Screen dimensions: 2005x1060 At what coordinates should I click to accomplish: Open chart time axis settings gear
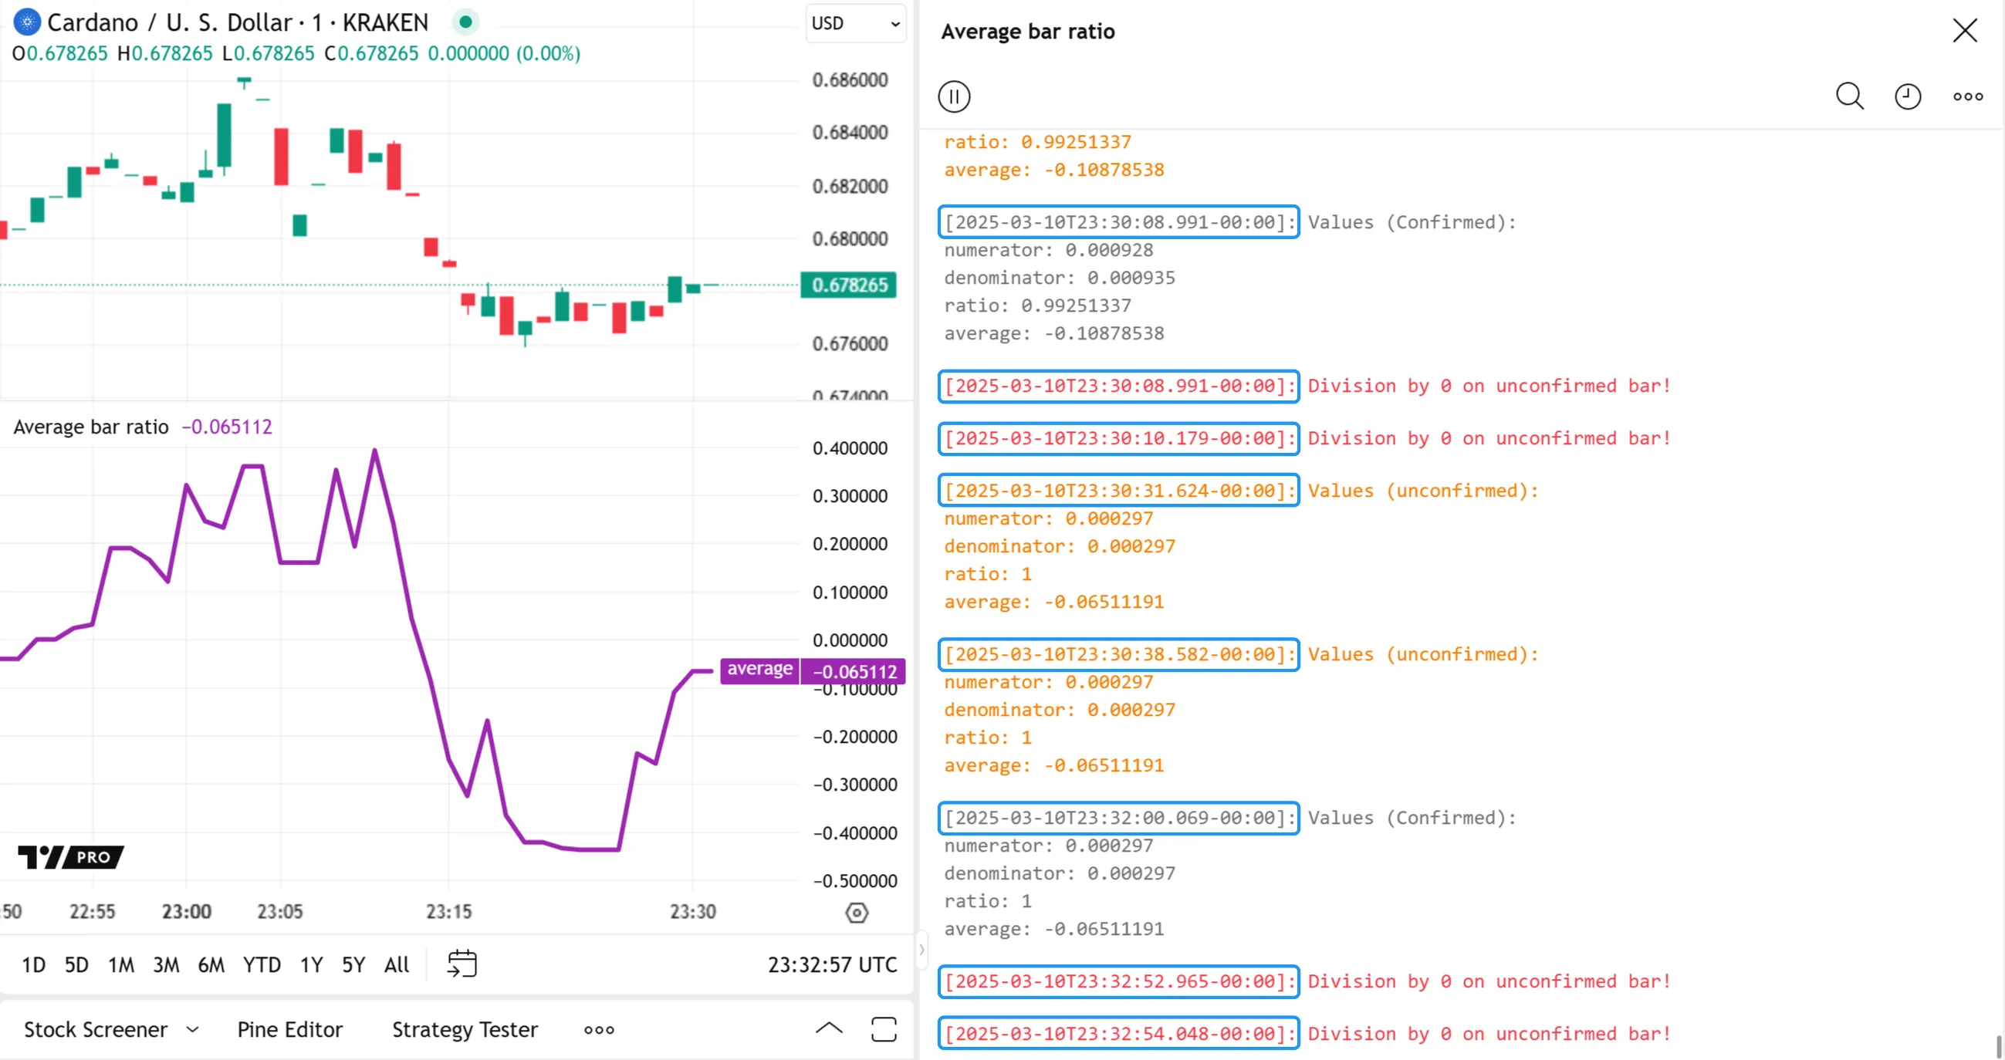pyautogui.click(x=856, y=912)
